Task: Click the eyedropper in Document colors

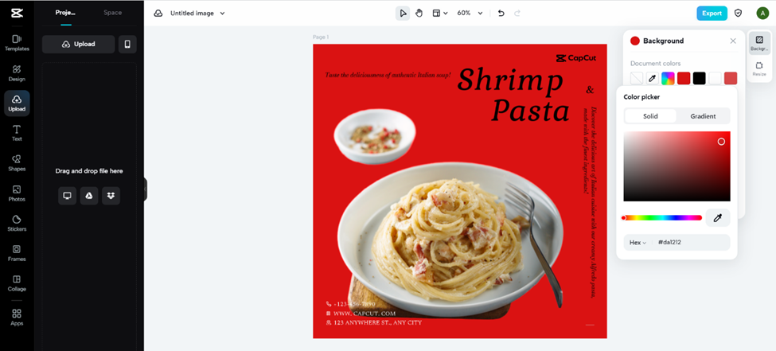Action: coord(653,78)
